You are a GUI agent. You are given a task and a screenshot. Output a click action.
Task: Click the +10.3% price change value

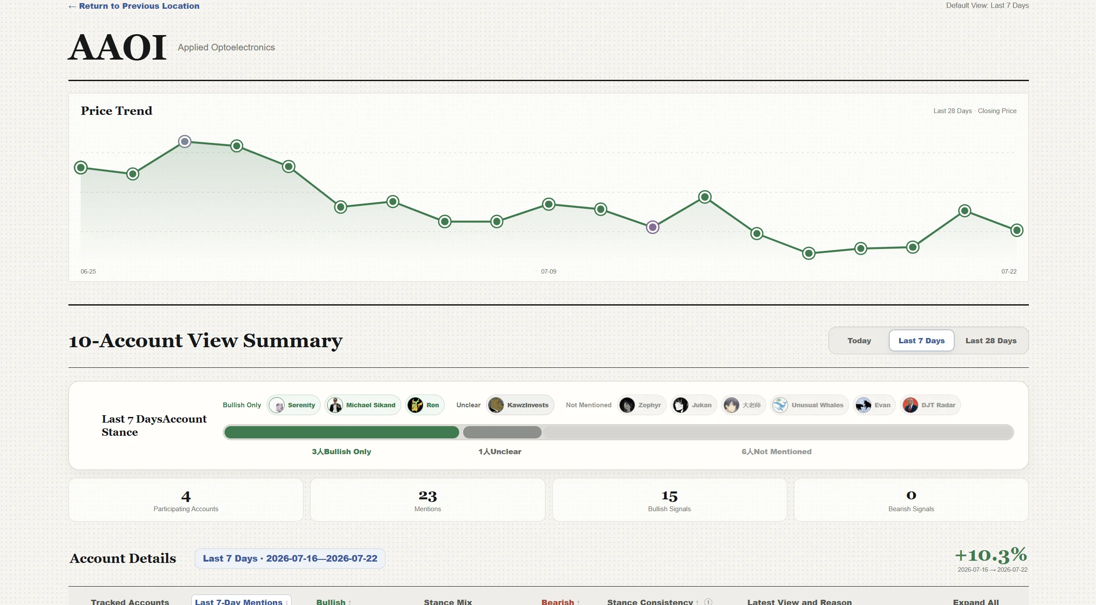click(x=991, y=555)
